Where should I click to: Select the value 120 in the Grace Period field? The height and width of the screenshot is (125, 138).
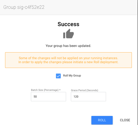(x=76, y=96)
